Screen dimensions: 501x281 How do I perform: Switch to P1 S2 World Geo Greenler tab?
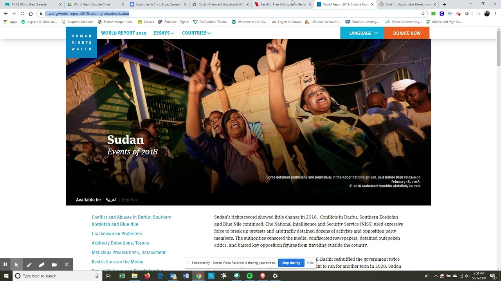pos(32,4)
